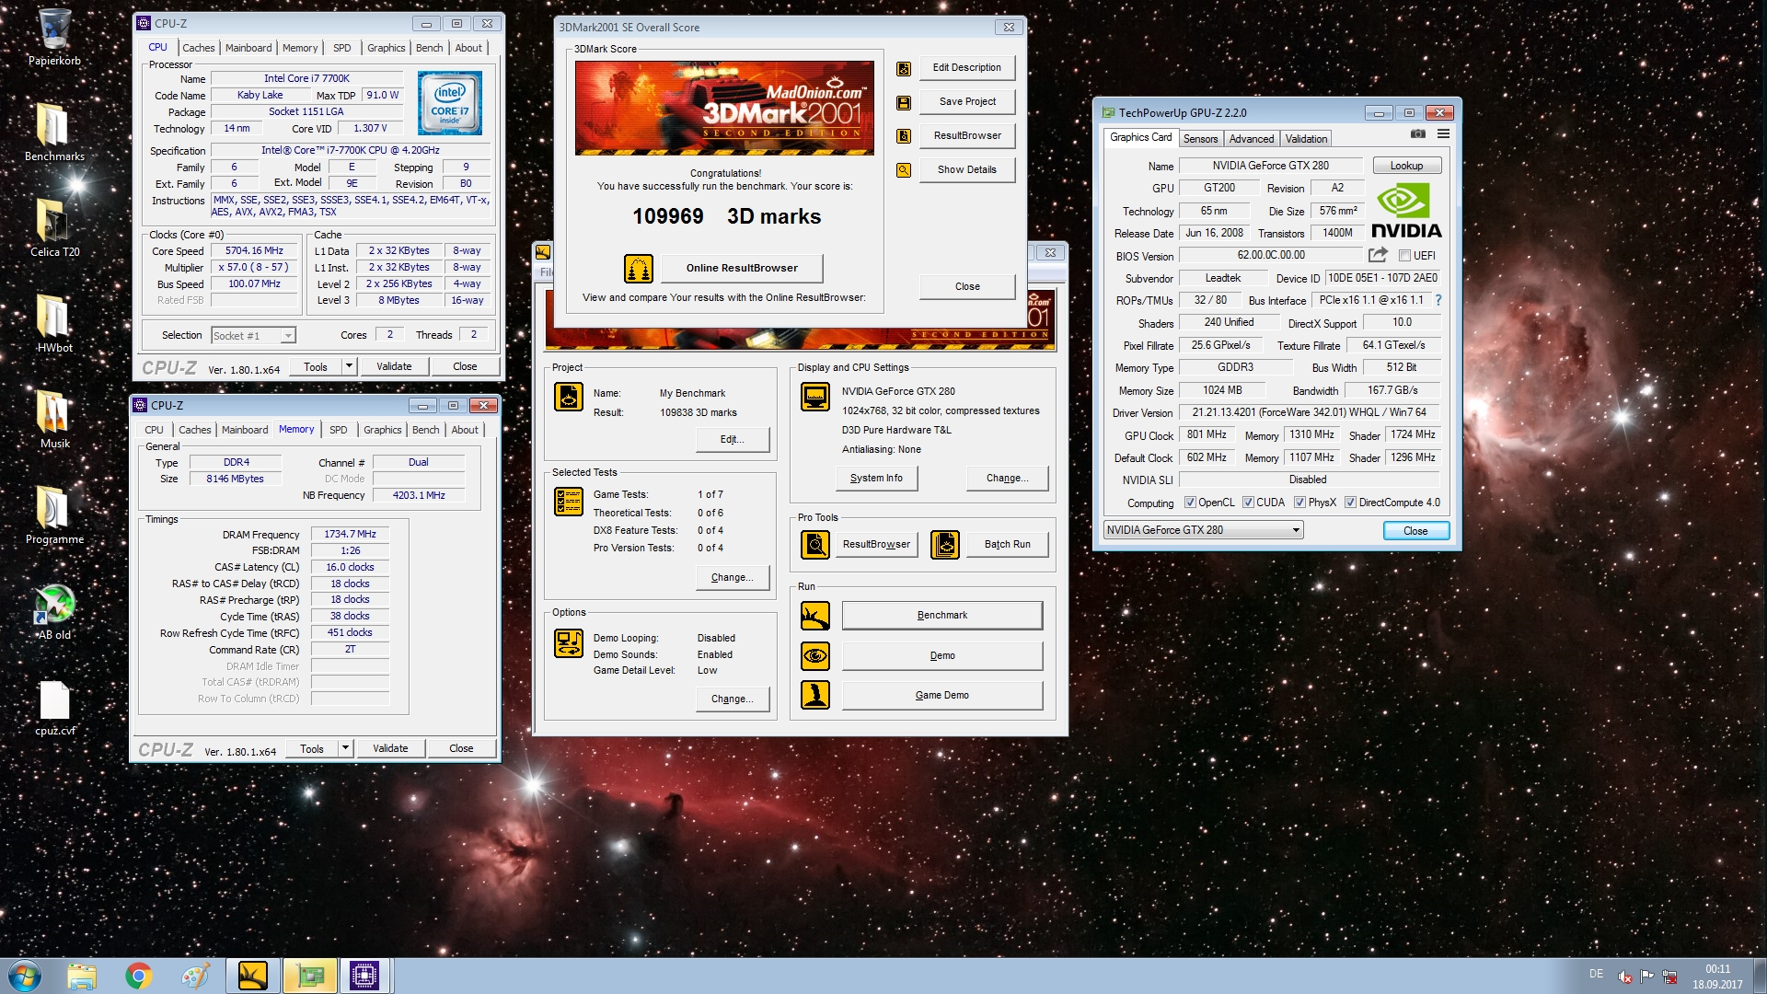Toggle the OpenCL checkbox in GPU-Z

pos(1190,503)
